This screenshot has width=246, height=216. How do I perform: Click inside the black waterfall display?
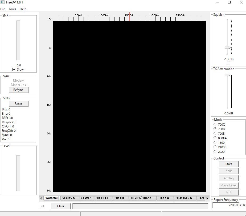click(130, 106)
